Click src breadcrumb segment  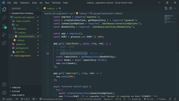[72, 13]
